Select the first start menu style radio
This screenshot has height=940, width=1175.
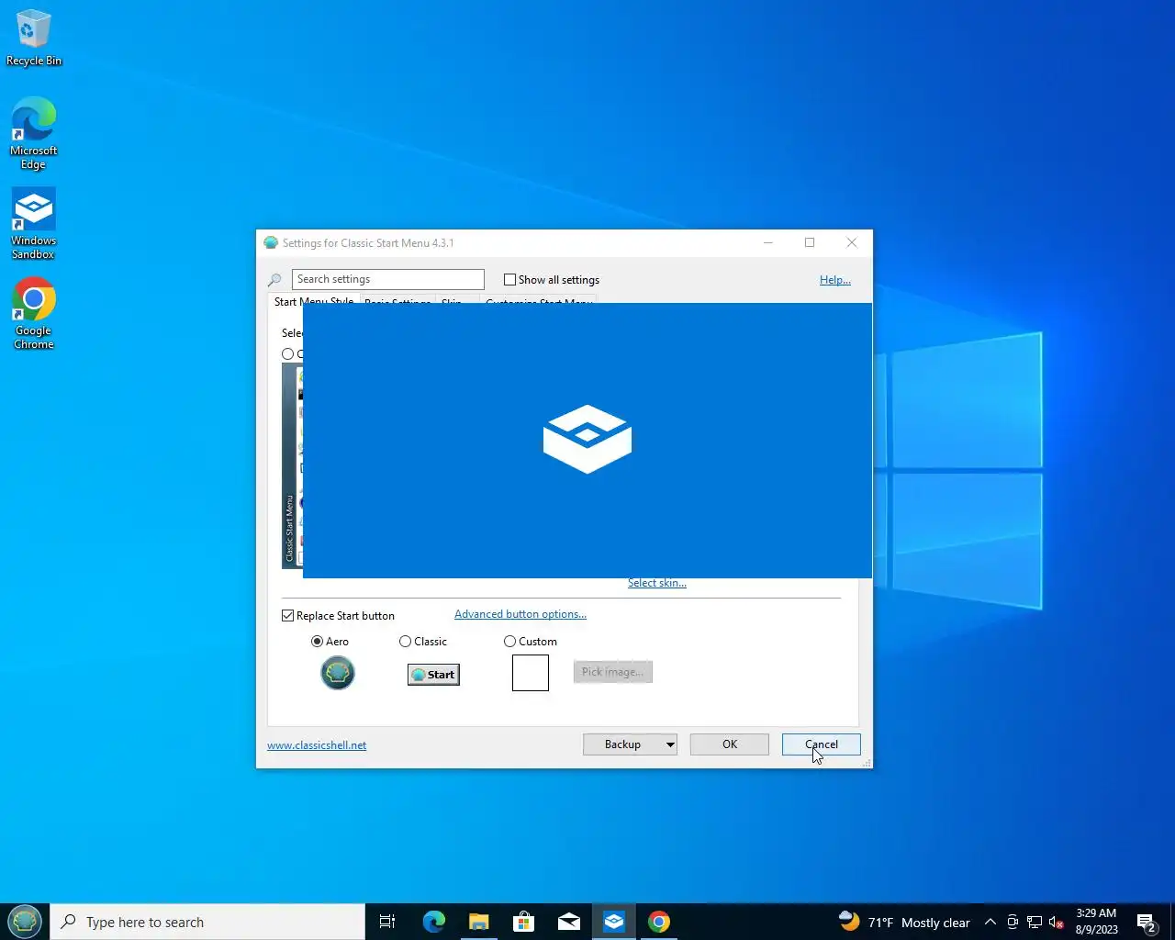(287, 353)
